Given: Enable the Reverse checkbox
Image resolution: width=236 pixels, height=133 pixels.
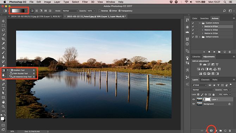Looking at the screenshot, I should pyautogui.click(x=100, y=11).
